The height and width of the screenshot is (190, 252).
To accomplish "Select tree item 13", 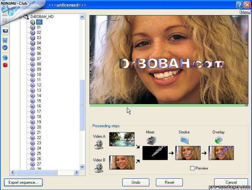I will pyautogui.click(x=39, y=90).
